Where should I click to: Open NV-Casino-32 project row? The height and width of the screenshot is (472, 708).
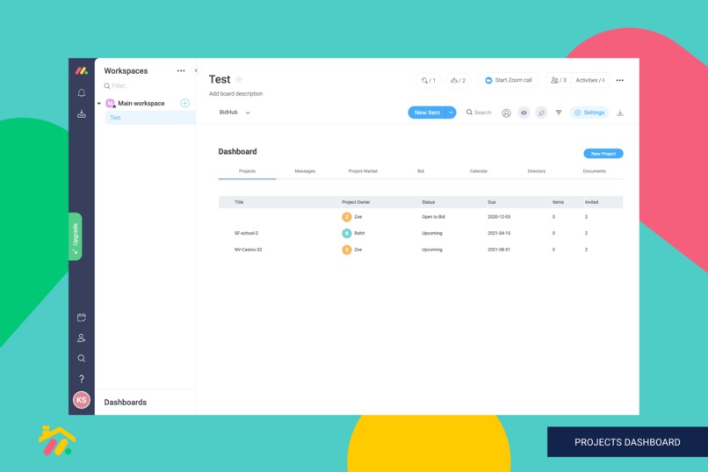coord(421,250)
